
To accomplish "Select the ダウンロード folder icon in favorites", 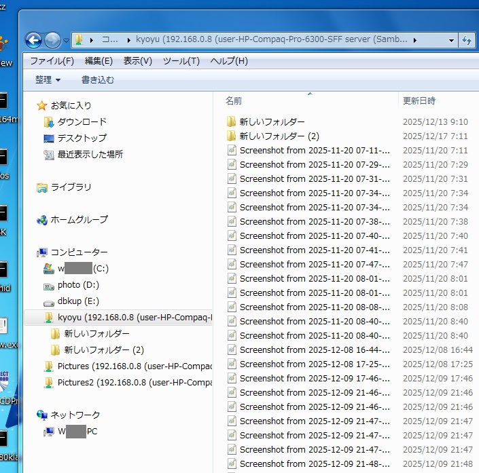I will [x=48, y=122].
